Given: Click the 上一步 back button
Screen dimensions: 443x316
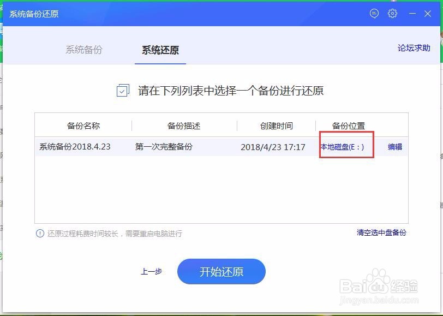Looking at the screenshot, I should tap(151, 271).
